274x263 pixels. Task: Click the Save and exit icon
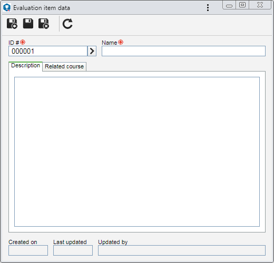pos(44,24)
